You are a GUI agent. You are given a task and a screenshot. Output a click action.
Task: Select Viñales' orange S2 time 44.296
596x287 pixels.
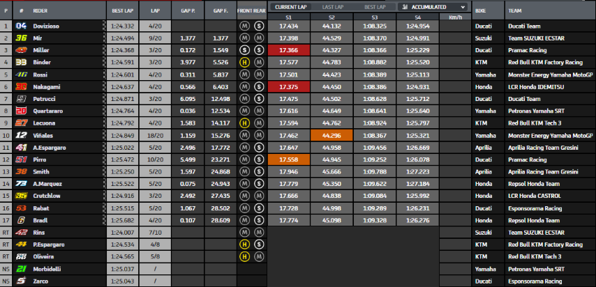(331, 135)
